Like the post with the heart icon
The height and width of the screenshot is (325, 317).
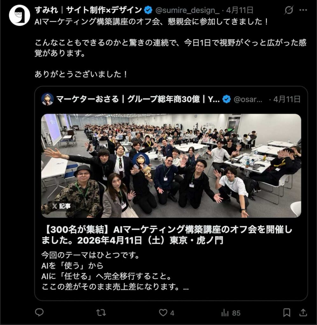tap(163, 313)
